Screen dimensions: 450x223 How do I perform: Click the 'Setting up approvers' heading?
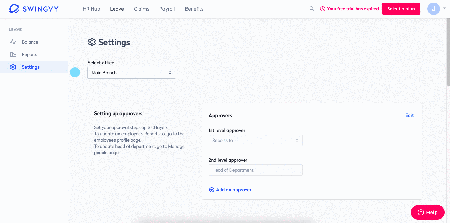(118, 113)
